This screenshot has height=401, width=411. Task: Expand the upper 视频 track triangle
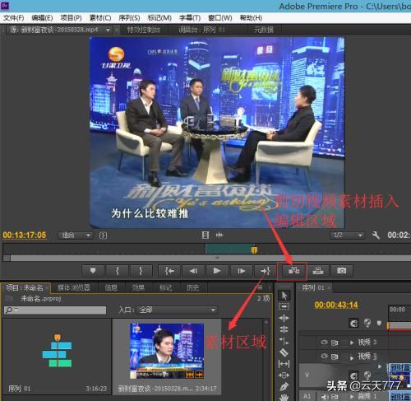click(x=352, y=343)
